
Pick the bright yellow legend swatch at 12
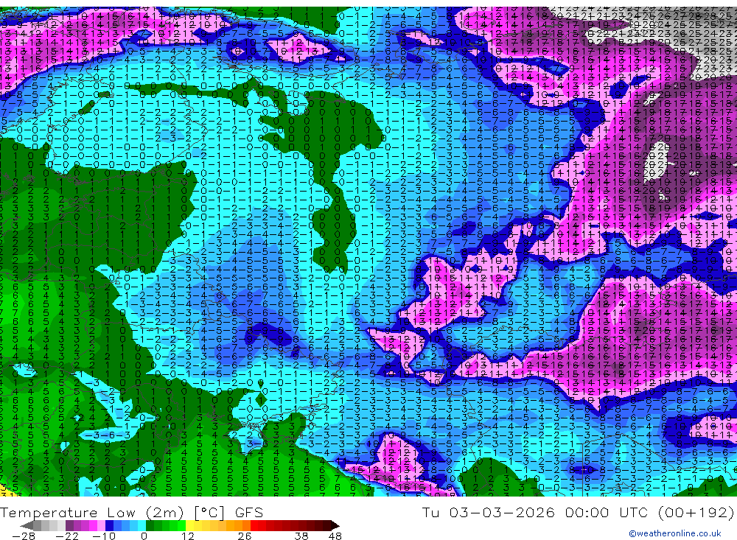tap(189, 525)
